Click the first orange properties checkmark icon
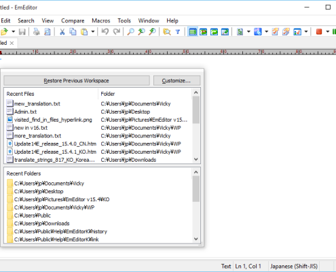Screen dimensions: 336x272 click(x=276, y=32)
